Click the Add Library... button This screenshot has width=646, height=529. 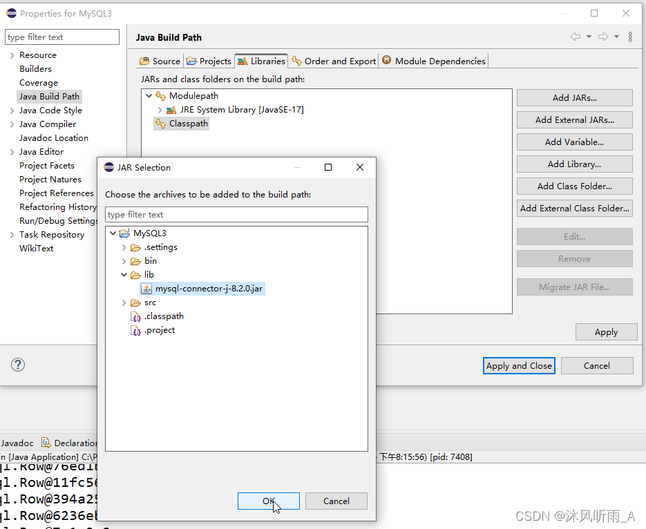[x=575, y=164]
